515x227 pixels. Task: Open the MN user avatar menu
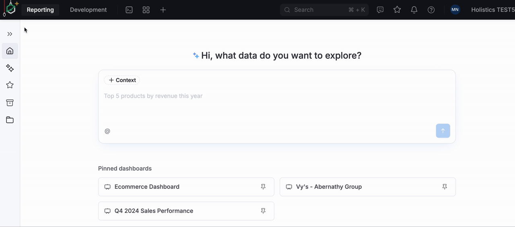(x=455, y=10)
